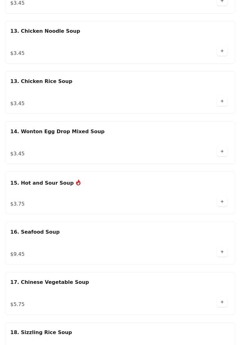Image resolution: width=240 pixels, height=345 pixels.
Task: Choose the 16. Seafood Soup title
Action: pyautogui.click(x=35, y=232)
